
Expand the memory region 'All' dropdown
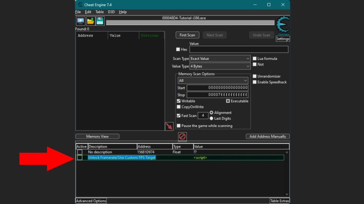(x=213, y=81)
